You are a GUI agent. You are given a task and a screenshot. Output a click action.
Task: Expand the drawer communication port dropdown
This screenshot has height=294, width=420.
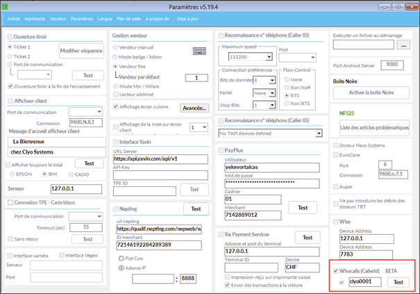tap(48, 74)
